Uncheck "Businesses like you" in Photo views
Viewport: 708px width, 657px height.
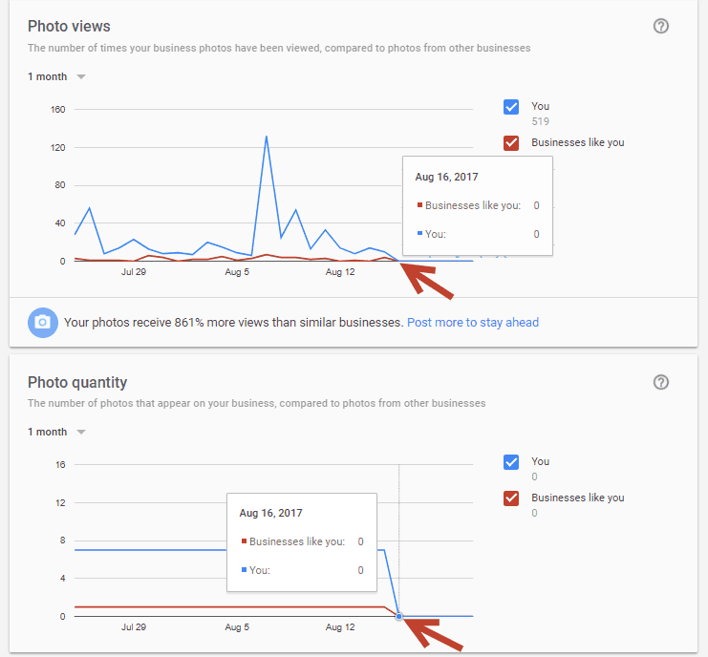click(x=511, y=143)
